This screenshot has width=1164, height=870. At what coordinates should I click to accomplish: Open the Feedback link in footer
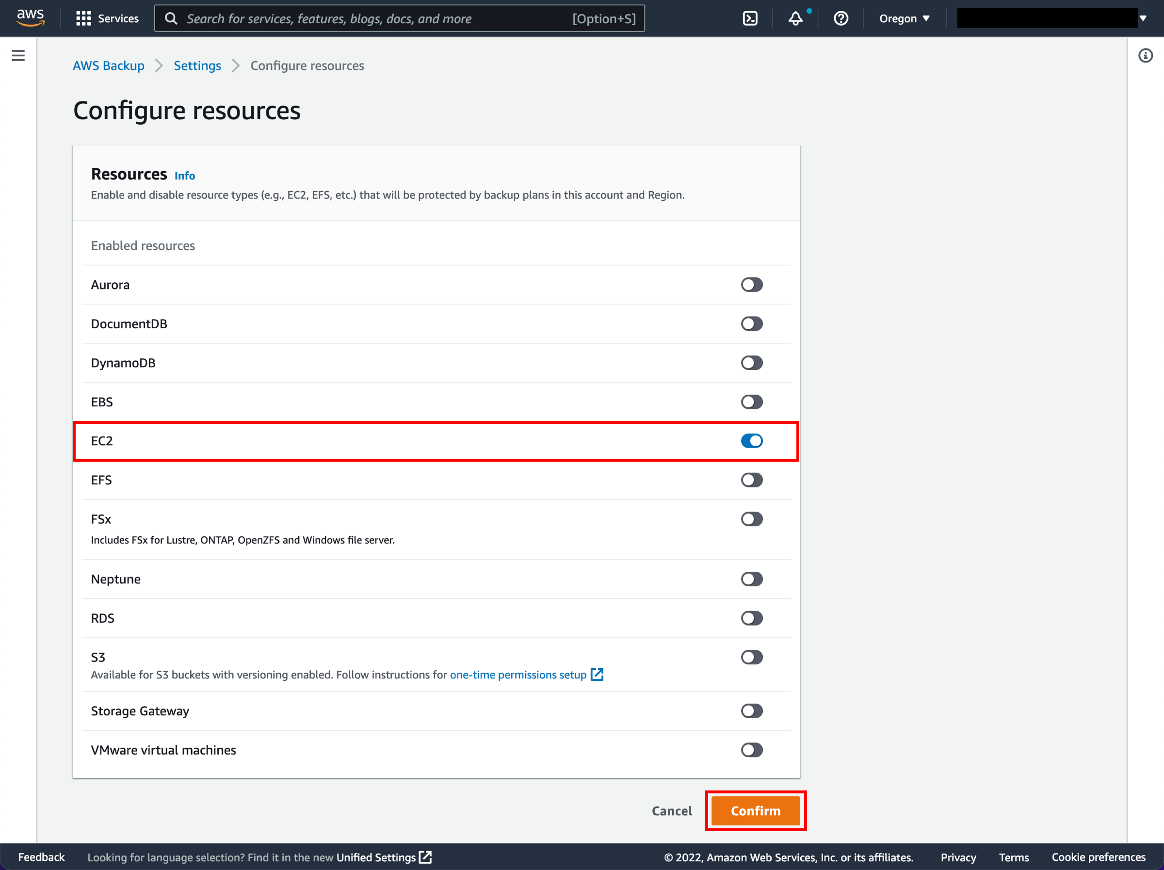[x=41, y=857]
